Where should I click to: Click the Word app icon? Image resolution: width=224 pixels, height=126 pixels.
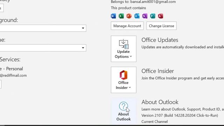[113, 16]
